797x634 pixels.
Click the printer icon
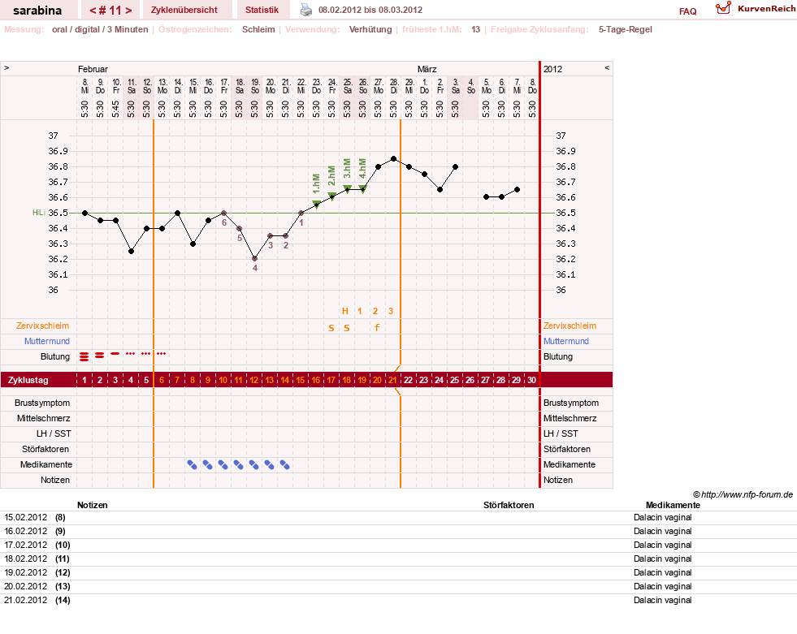point(306,10)
